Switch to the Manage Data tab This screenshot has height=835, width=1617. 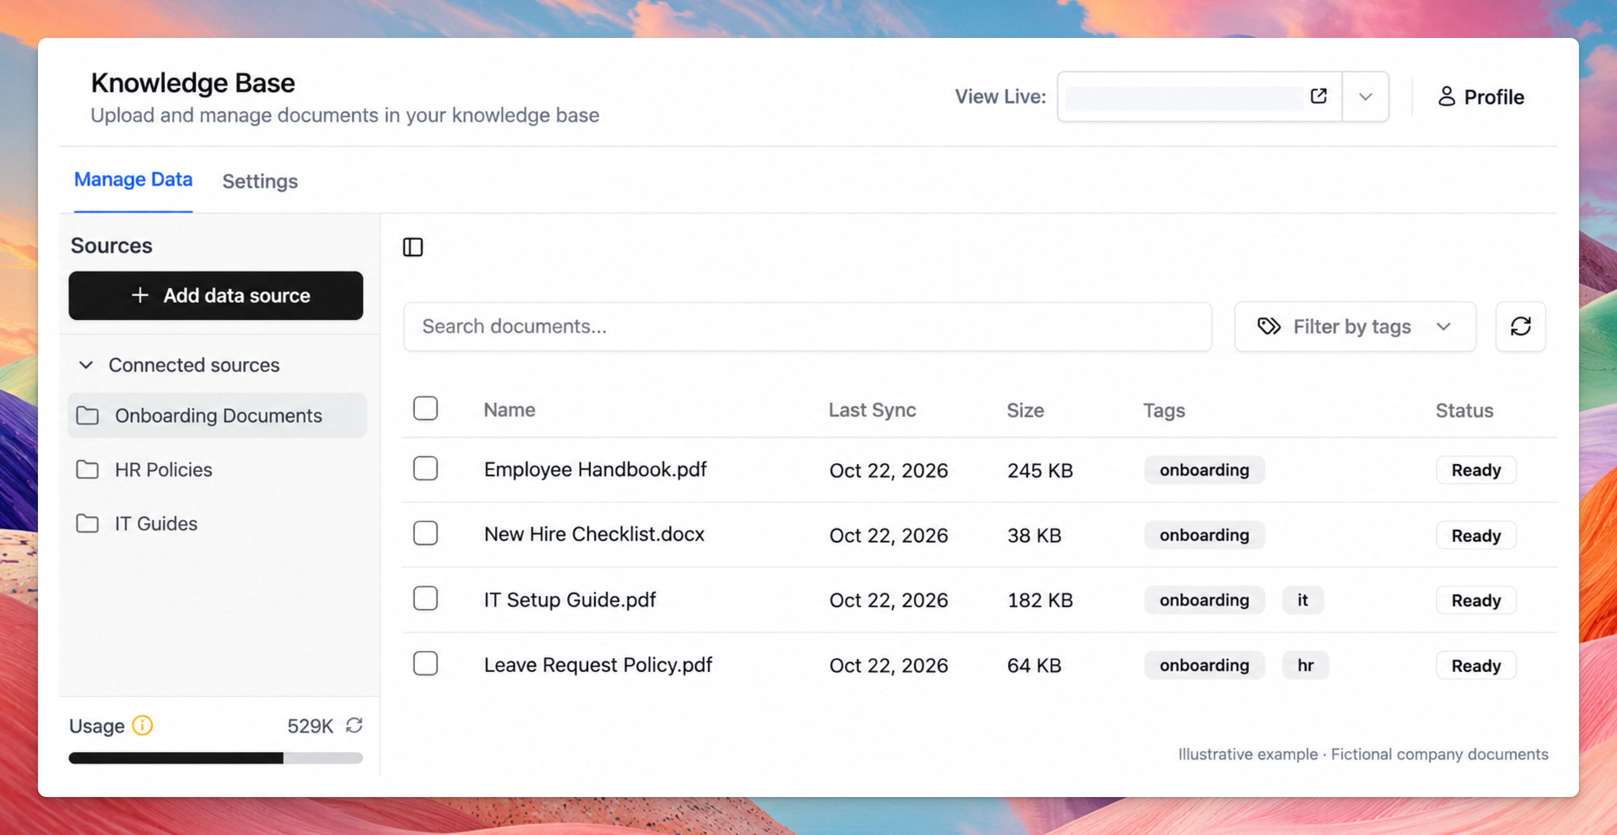point(133,180)
